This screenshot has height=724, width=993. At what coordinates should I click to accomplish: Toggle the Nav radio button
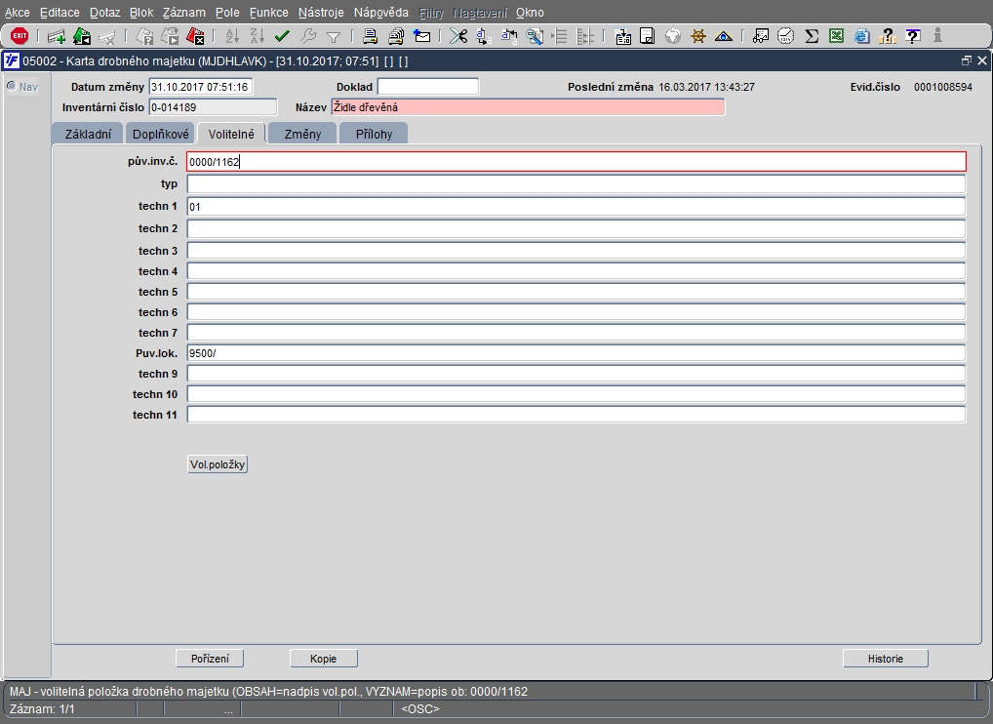(x=12, y=86)
